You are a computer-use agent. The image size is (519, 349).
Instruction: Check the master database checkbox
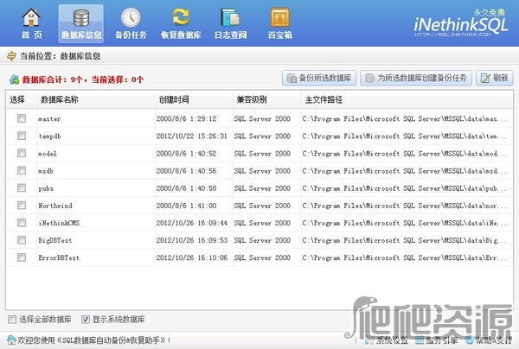click(x=22, y=118)
